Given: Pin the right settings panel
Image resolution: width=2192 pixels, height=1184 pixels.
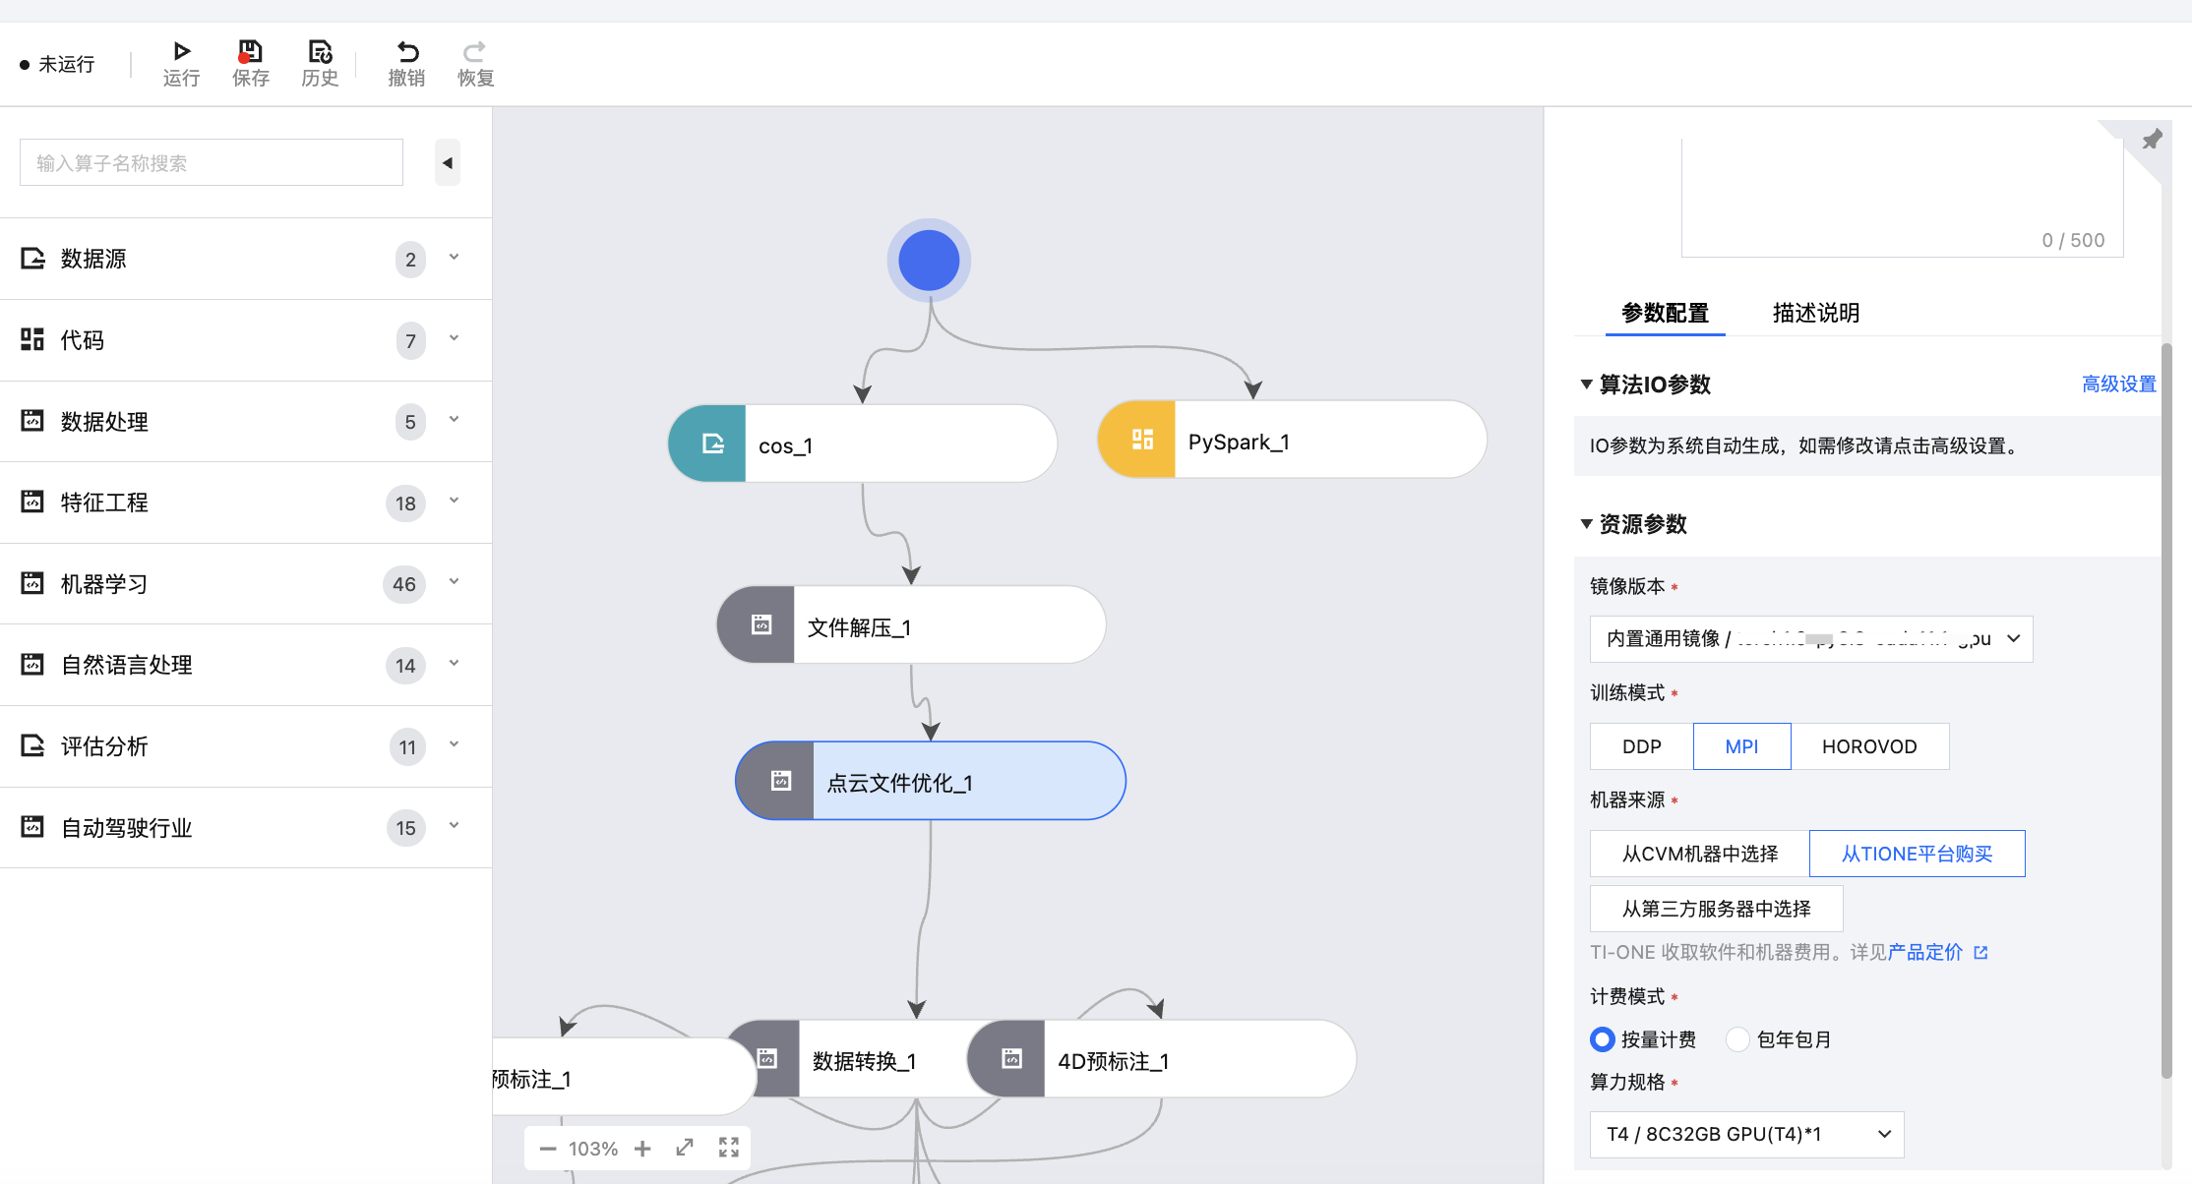Looking at the screenshot, I should (x=2152, y=140).
